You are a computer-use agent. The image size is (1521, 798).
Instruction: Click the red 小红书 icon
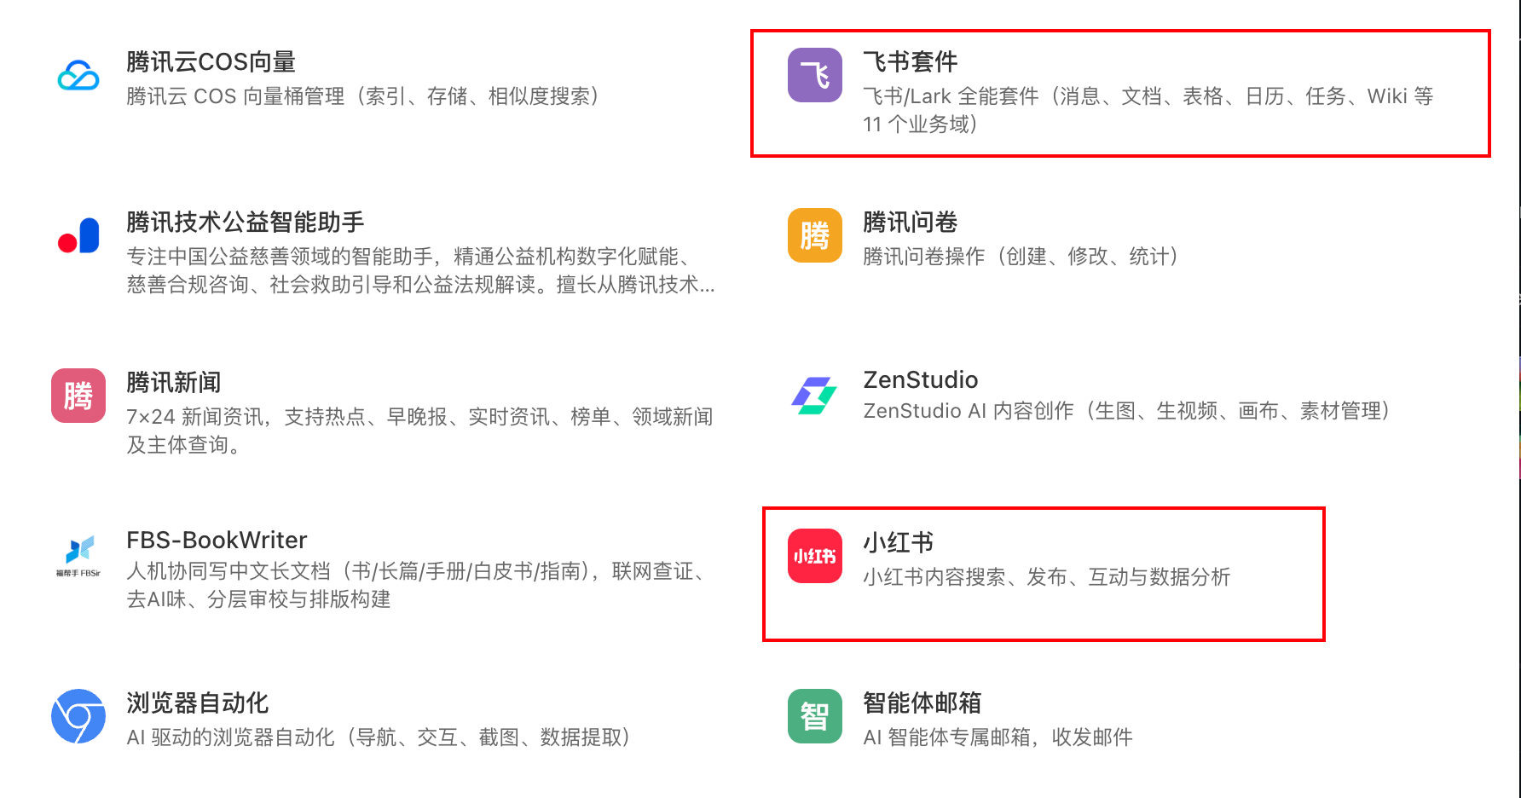815,556
